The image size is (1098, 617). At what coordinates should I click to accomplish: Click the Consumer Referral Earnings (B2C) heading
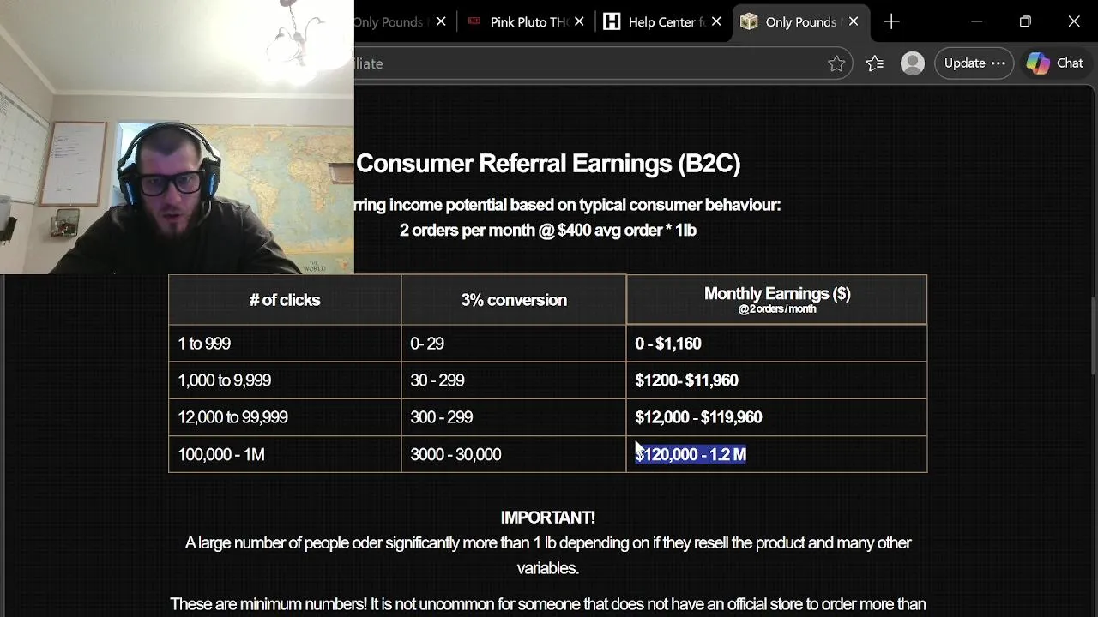click(x=548, y=164)
